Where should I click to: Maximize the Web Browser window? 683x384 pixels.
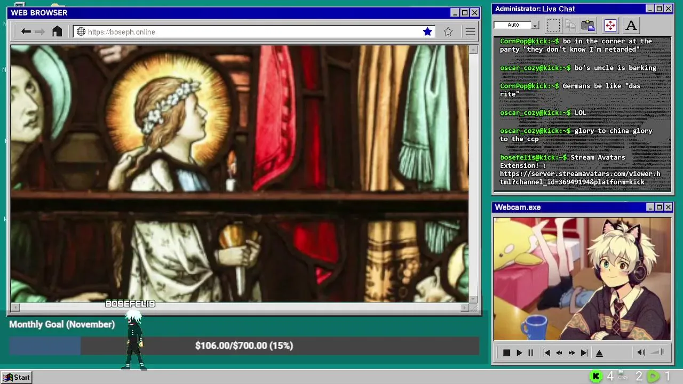coord(465,13)
